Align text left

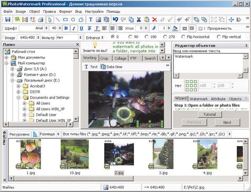[105, 28]
